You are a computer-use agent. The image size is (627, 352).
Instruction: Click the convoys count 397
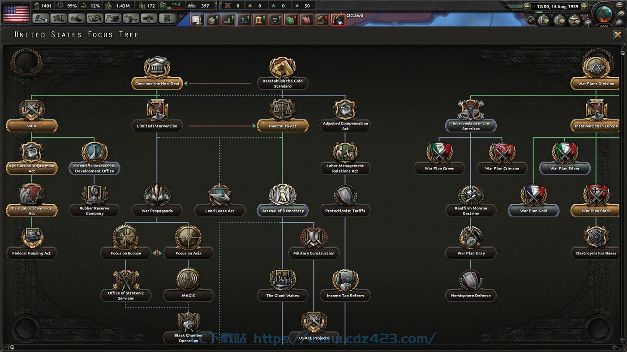click(x=200, y=6)
